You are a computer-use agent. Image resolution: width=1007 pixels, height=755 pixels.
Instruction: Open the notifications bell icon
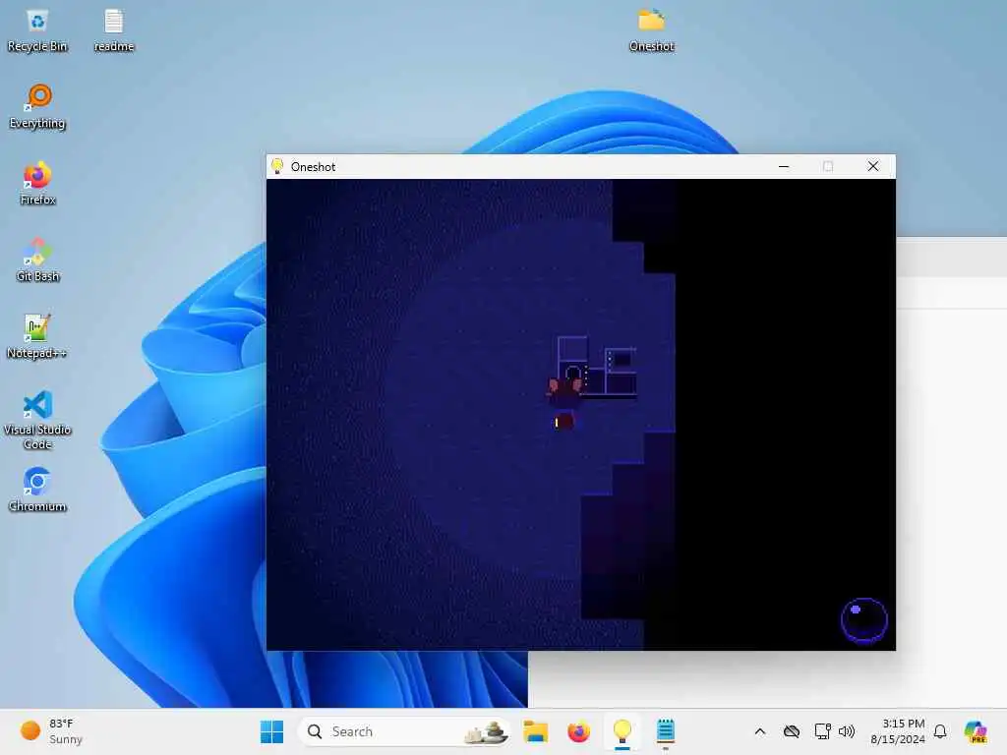point(940,731)
